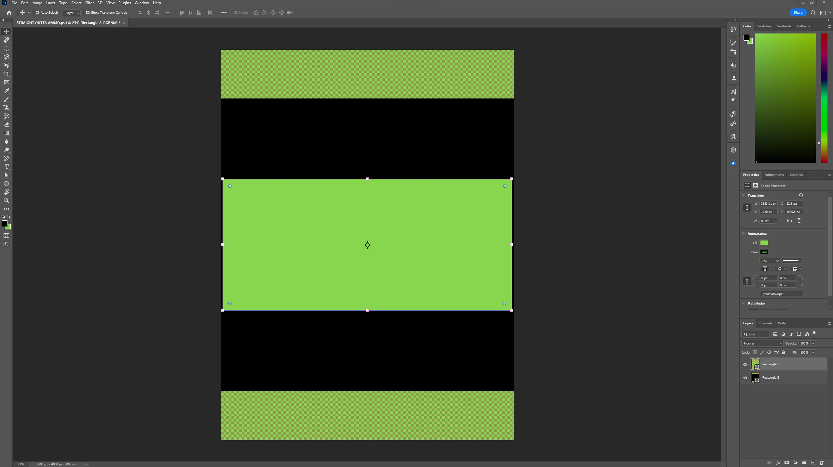Select the Pen tool
The image size is (833, 467).
pos(7,158)
